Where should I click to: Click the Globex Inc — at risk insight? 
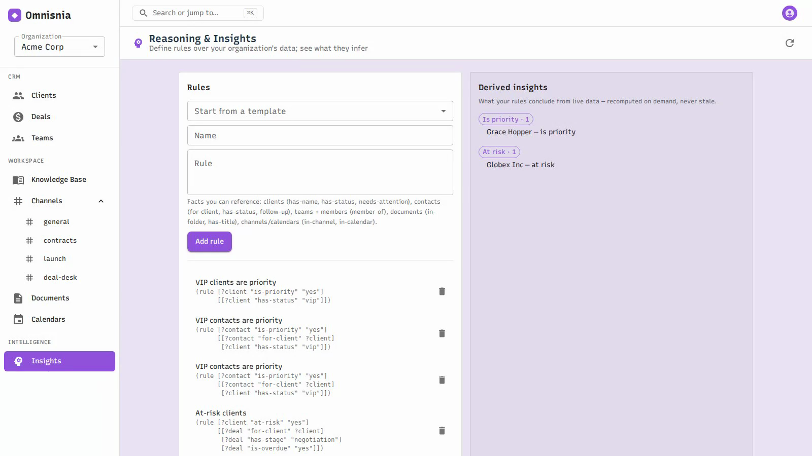520,165
